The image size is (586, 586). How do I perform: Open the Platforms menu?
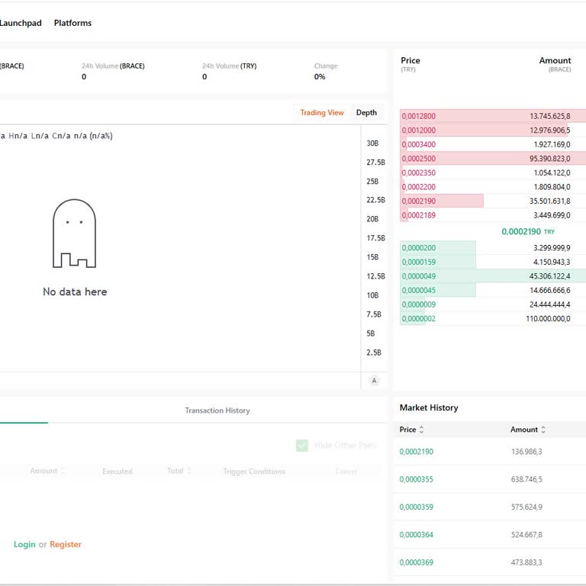click(x=72, y=23)
